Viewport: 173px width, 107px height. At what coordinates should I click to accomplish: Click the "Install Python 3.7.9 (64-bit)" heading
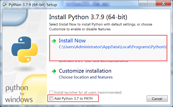tap(88, 17)
